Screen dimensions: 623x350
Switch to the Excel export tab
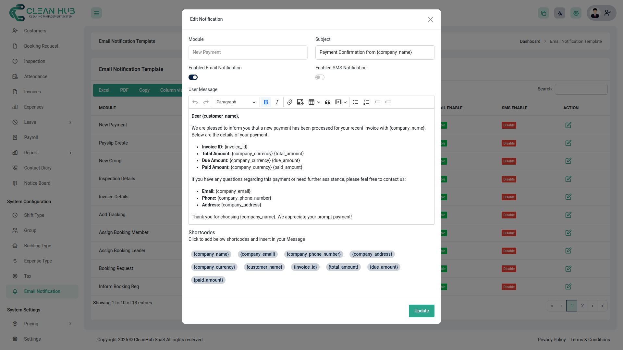(104, 90)
